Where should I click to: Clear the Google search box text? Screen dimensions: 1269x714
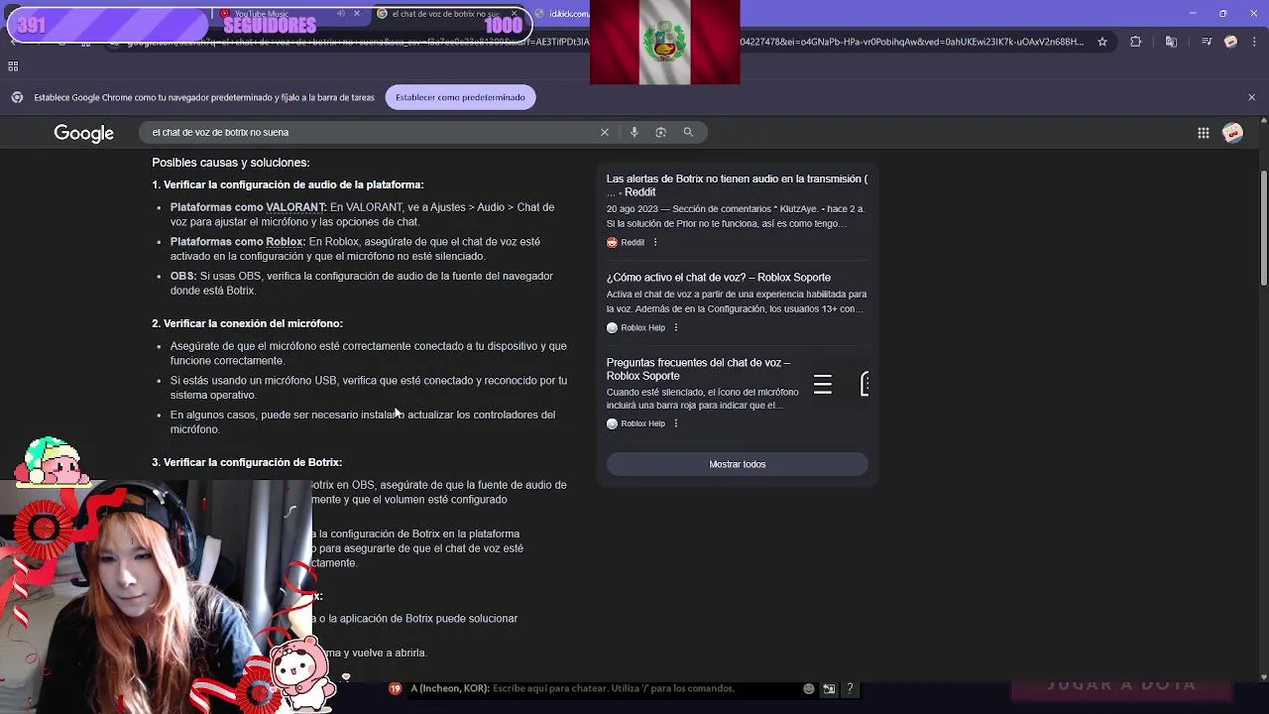click(x=605, y=132)
